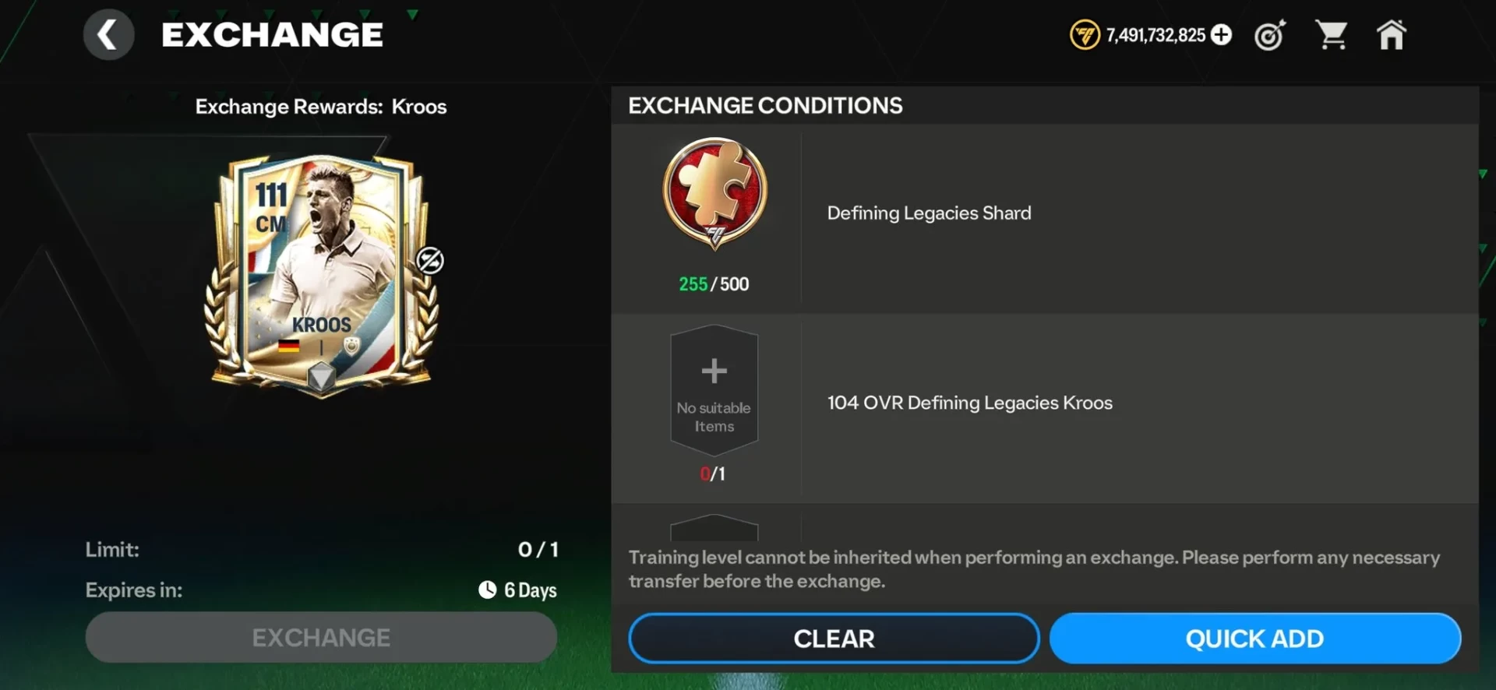1496x690 pixels.
Task: Tap the greyed-out EXCHANGE button
Action: (321, 638)
